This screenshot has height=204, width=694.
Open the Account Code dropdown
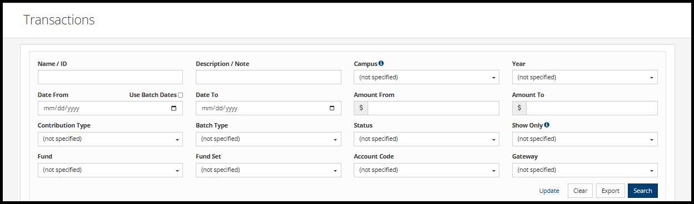(x=427, y=170)
